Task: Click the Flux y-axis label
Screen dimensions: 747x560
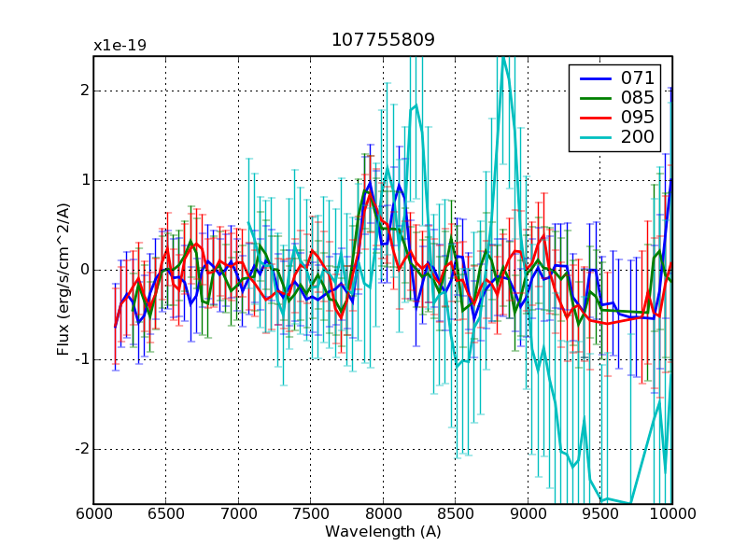Action: pyautogui.click(x=63, y=280)
